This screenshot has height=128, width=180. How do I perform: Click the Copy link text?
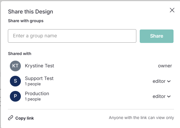(25, 118)
